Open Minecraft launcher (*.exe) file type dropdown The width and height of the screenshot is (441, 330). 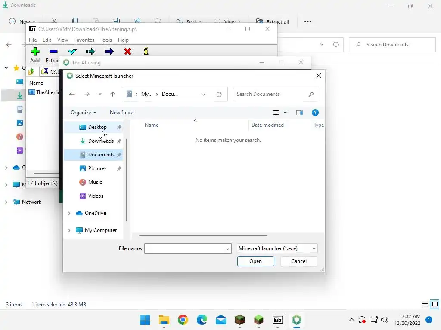pyautogui.click(x=277, y=248)
